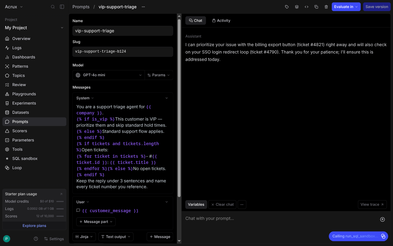Click the Slug field vip-support-triage-b124

click(123, 52)
